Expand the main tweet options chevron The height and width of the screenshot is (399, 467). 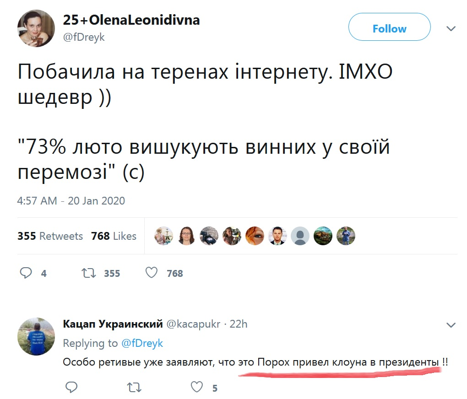pyautogui.click(x=451, y=29)
